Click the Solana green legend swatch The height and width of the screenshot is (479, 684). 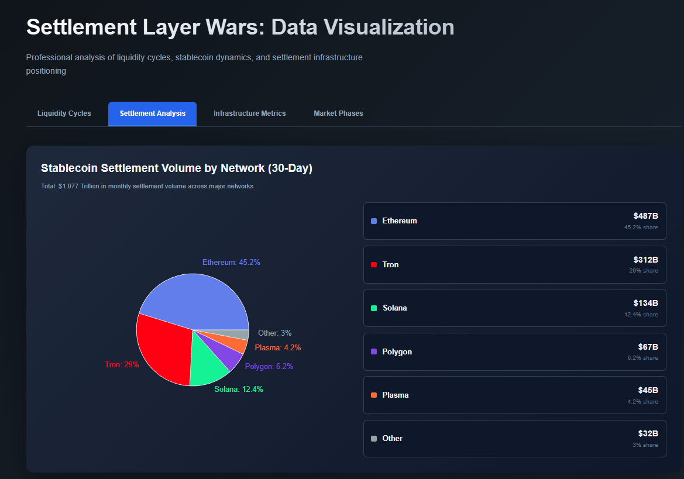[374, 308]
